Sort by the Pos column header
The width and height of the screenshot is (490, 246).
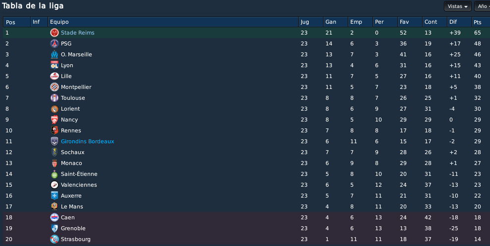point(17,22)
